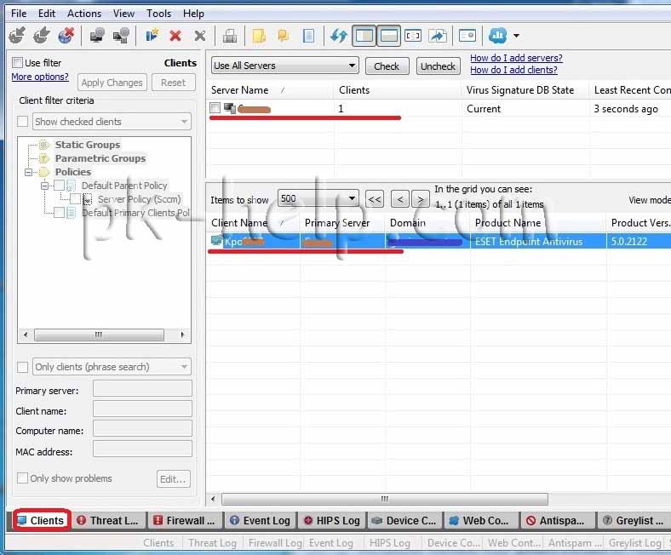Click the second globe connect icon
Viewport: 671px width, 555px height.
42,36
